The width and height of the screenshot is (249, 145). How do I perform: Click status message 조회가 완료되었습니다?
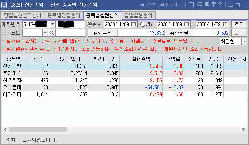pos(32,140)
